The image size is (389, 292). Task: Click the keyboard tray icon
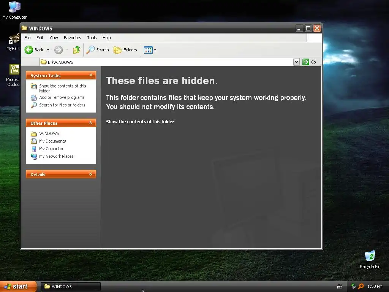click(x=340, y=287)
